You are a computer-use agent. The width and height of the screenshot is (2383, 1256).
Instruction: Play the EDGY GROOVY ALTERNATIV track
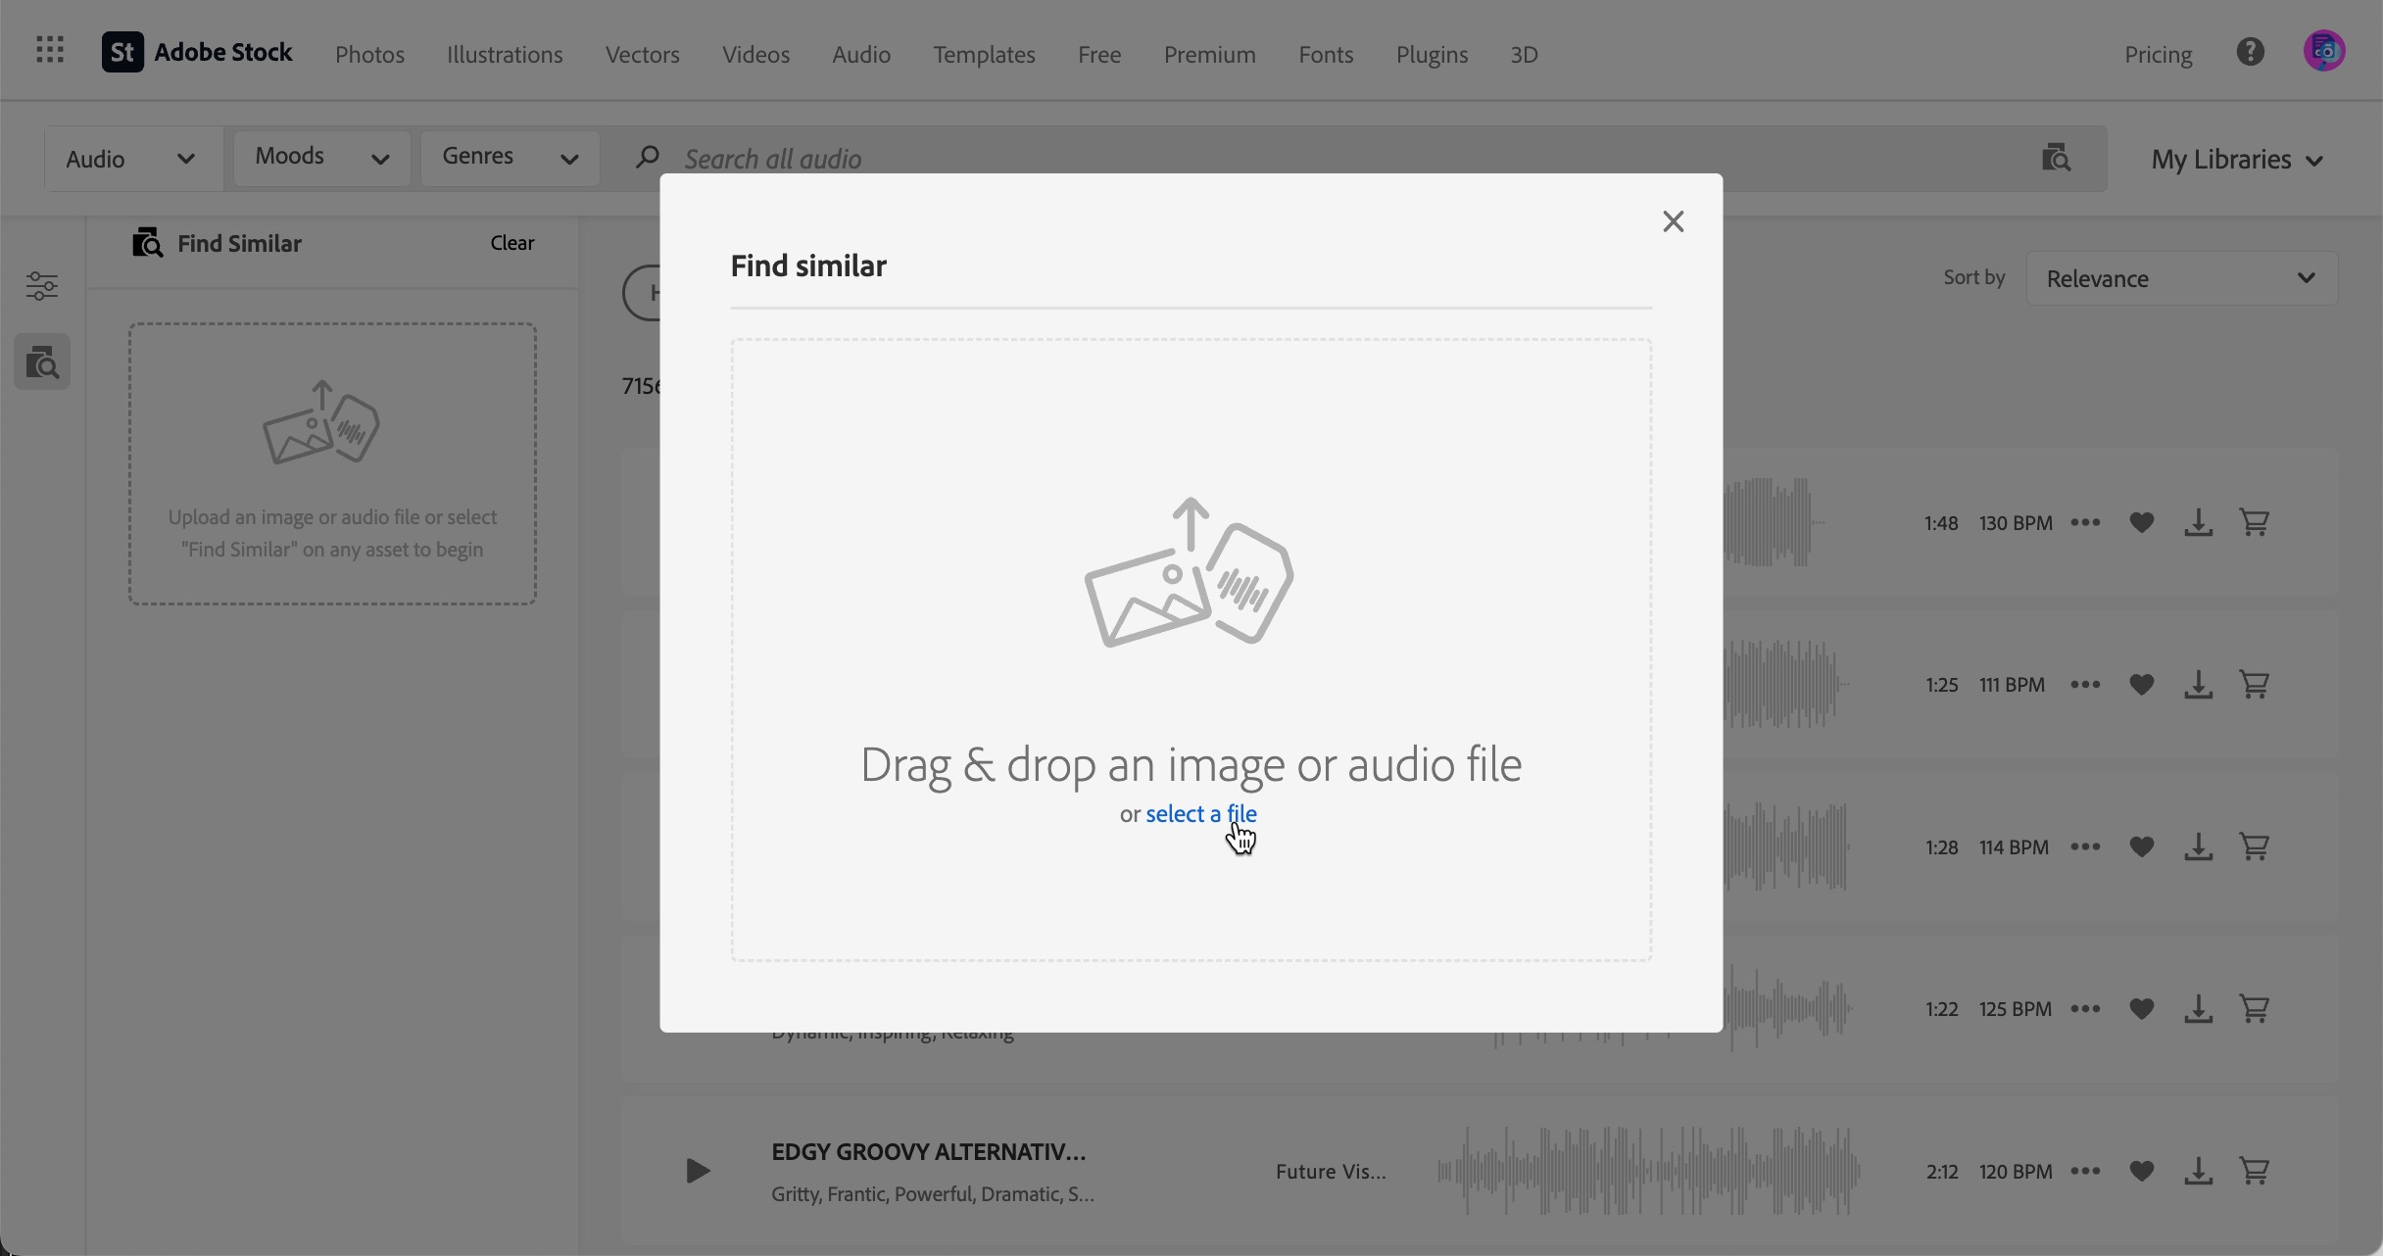pos(697,1172)
